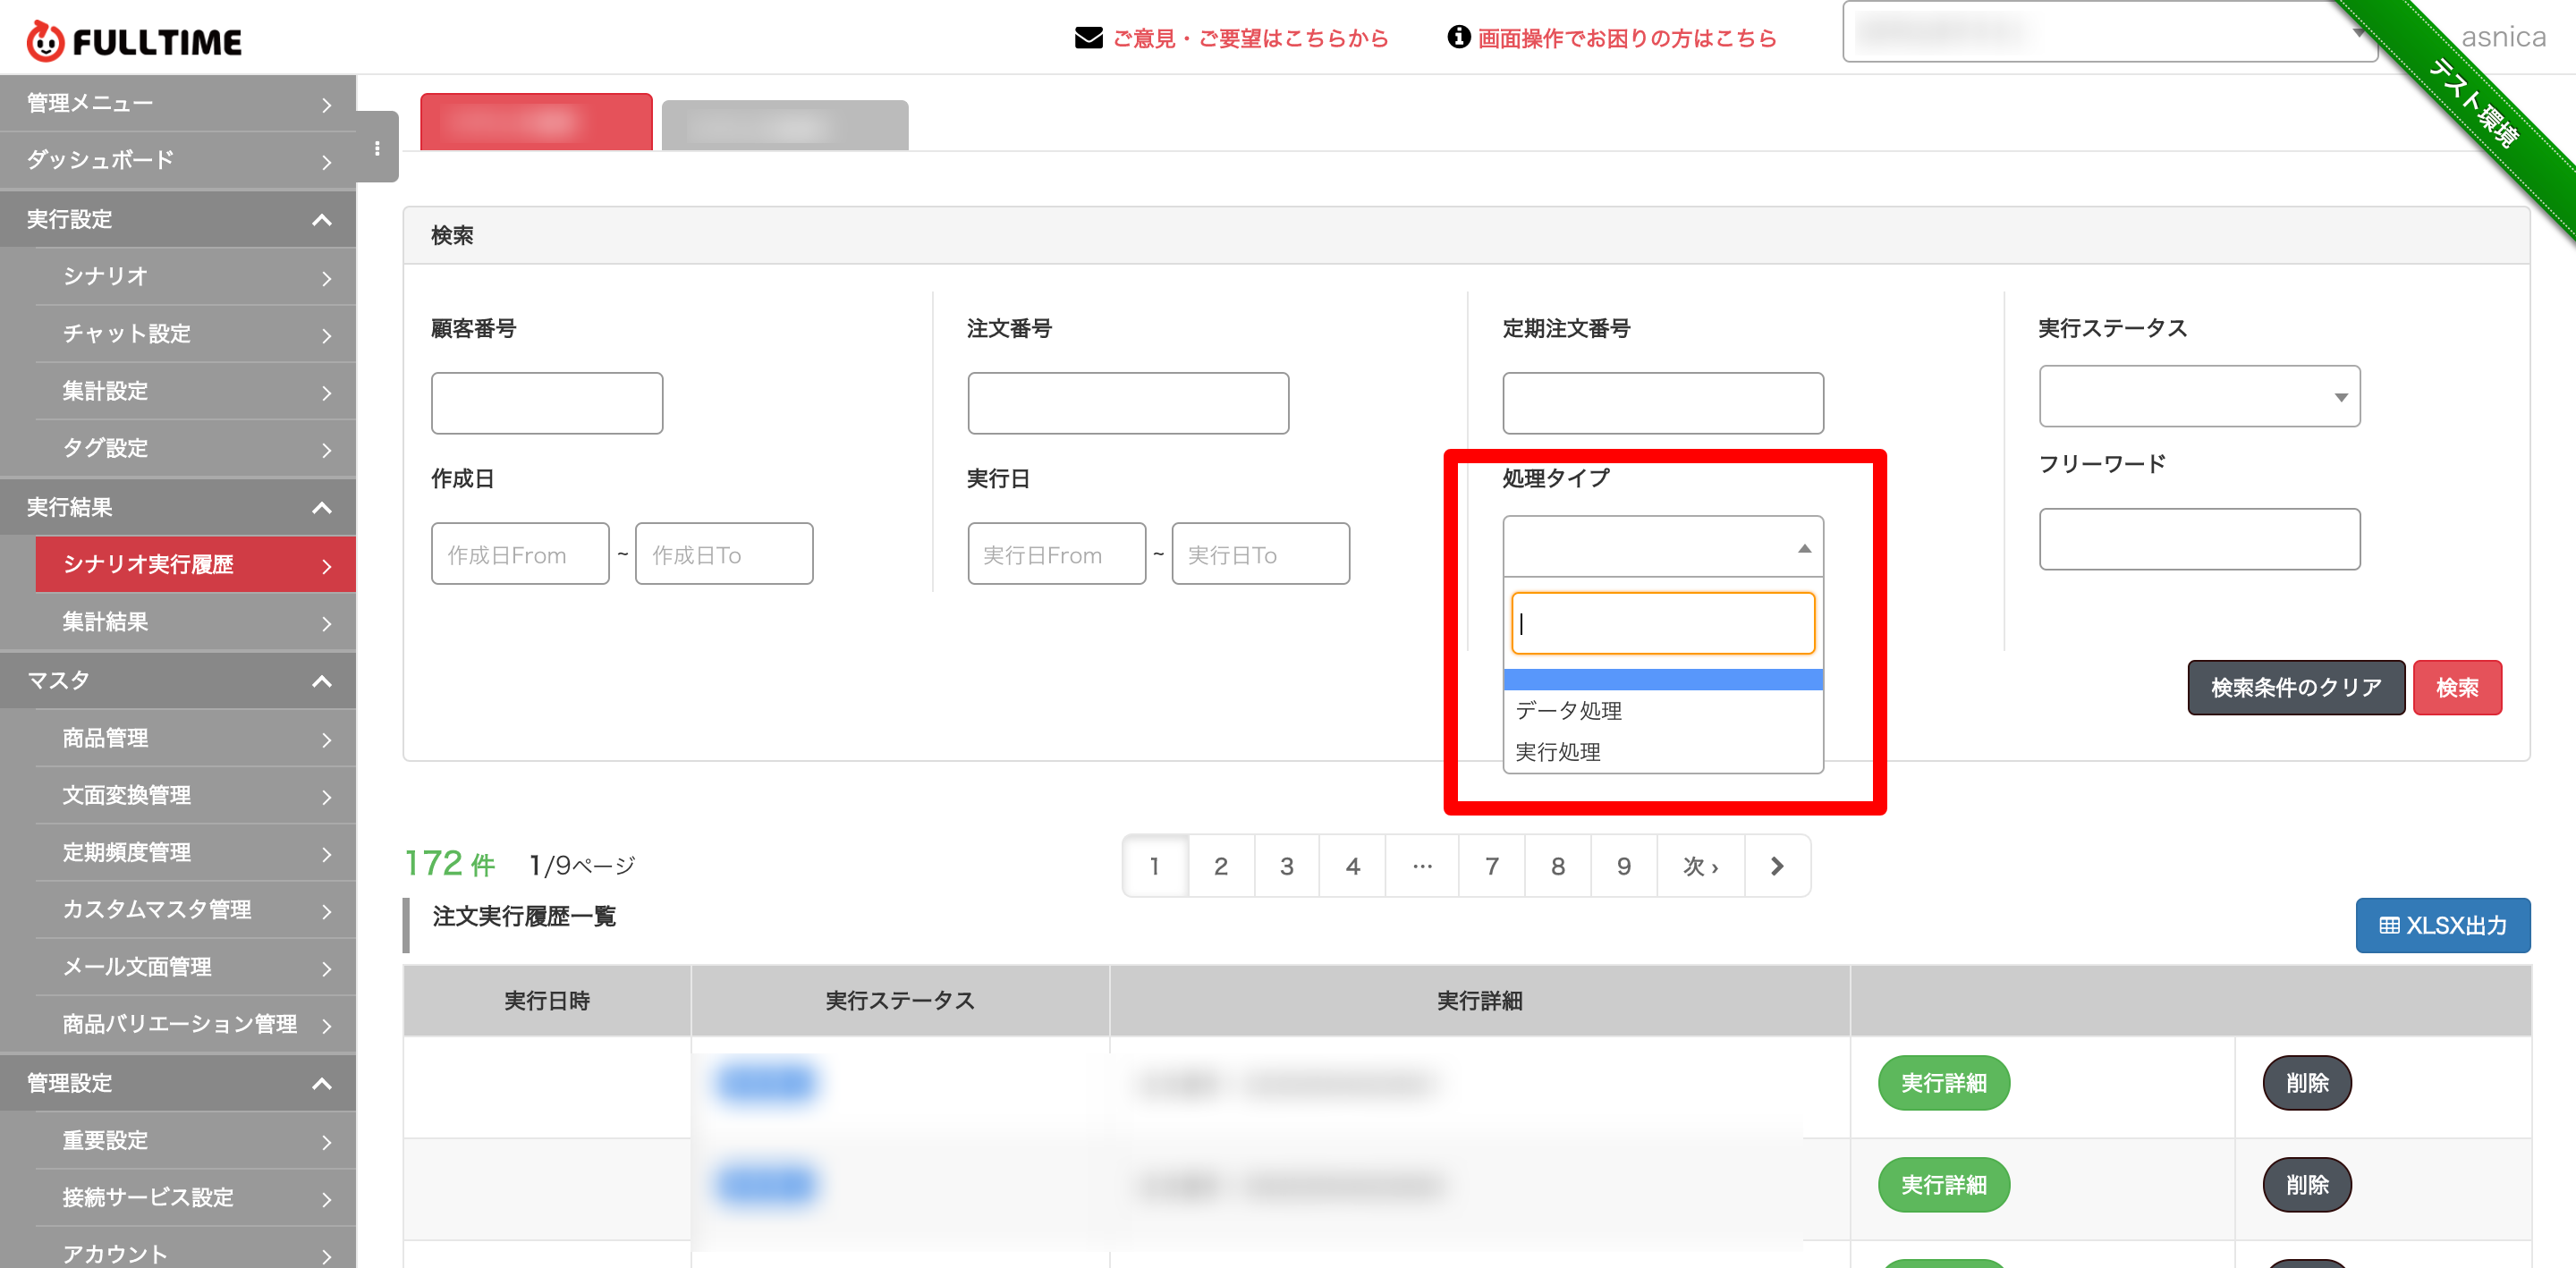Close the 処理タイプ dropdown selector

click(x=1663, y=546)
